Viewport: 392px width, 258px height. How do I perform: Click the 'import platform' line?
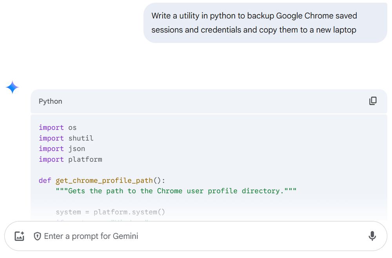(70, 159)
